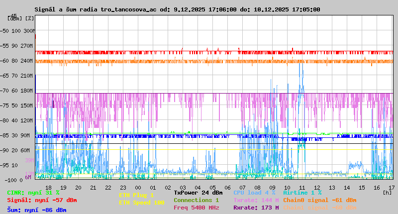Click the yellow ETH Plug legend label
Viewport: 398px width, 214px height.
point(136,195)
